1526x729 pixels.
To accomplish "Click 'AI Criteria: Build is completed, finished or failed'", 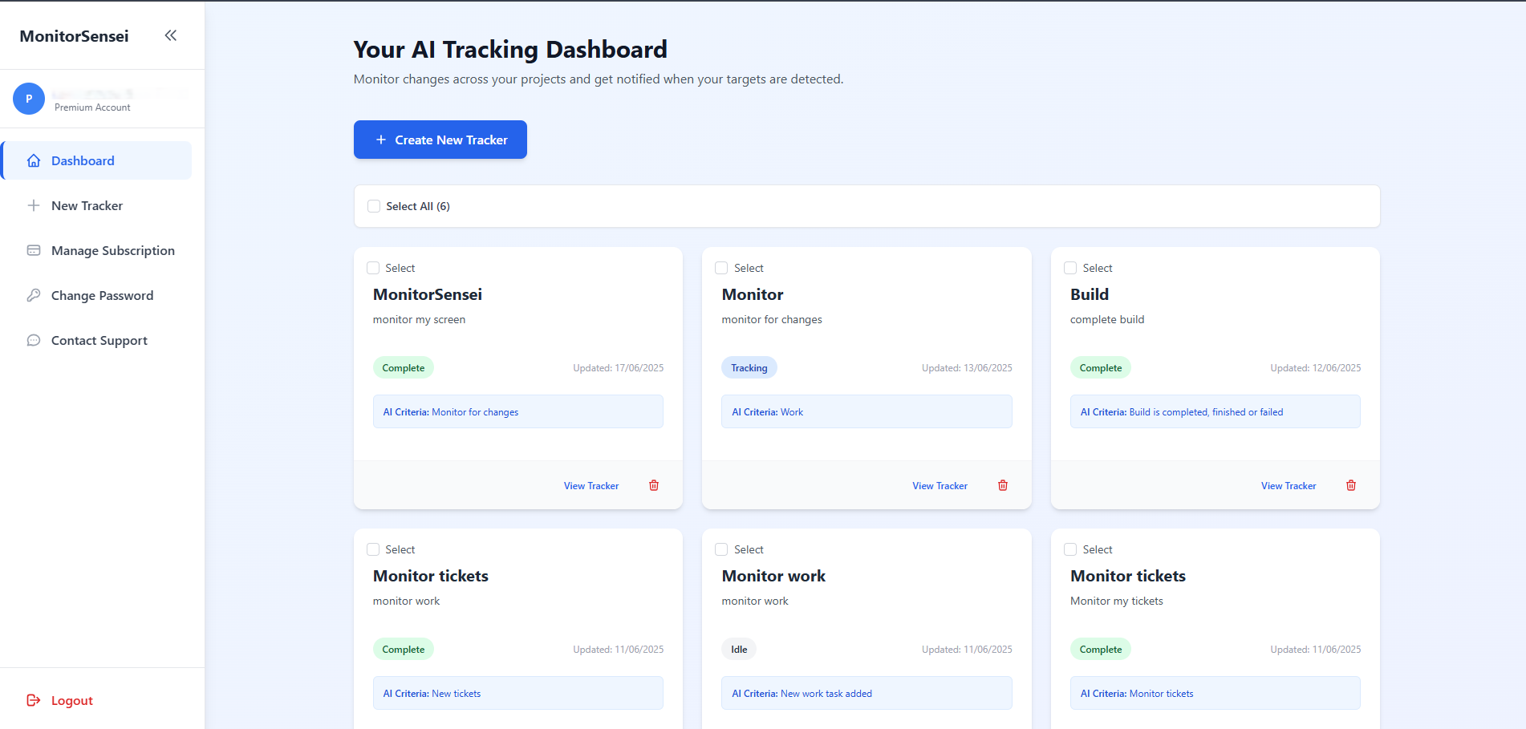I will coord(1216,411).
